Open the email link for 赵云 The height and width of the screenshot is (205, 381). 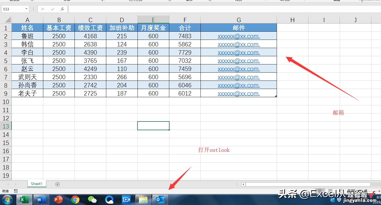click(x=239, y=69)
